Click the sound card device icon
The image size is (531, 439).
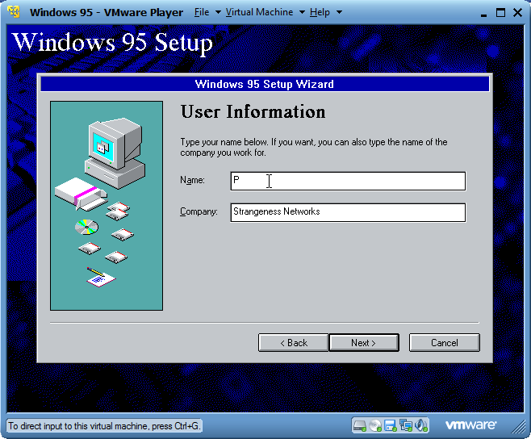coord(421,425)
